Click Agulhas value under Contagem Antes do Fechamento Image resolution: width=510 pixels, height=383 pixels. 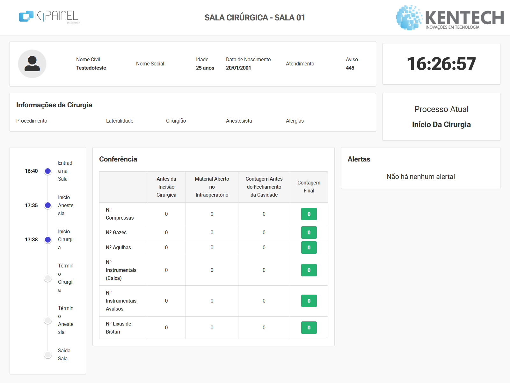point(264,247)
